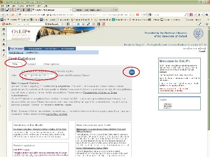Click the browser back arrow
This screenshot has height=157, width=210.
(3, 15)
